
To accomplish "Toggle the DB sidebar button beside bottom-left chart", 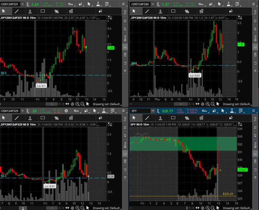I will coord(125,161).
